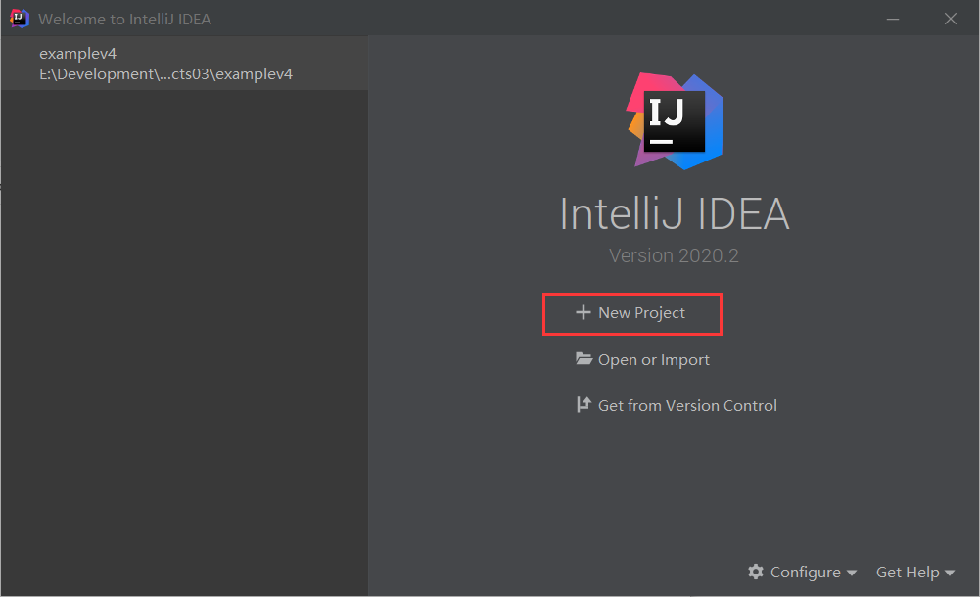The height and width of the screenshot is (597, 980).
Task: Click the branch icon beside Get from Version Control
Action: point(583,404)
